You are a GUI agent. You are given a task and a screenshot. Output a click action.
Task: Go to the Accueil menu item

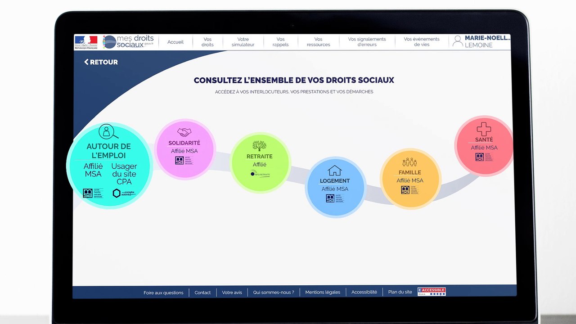click(175, 42)
